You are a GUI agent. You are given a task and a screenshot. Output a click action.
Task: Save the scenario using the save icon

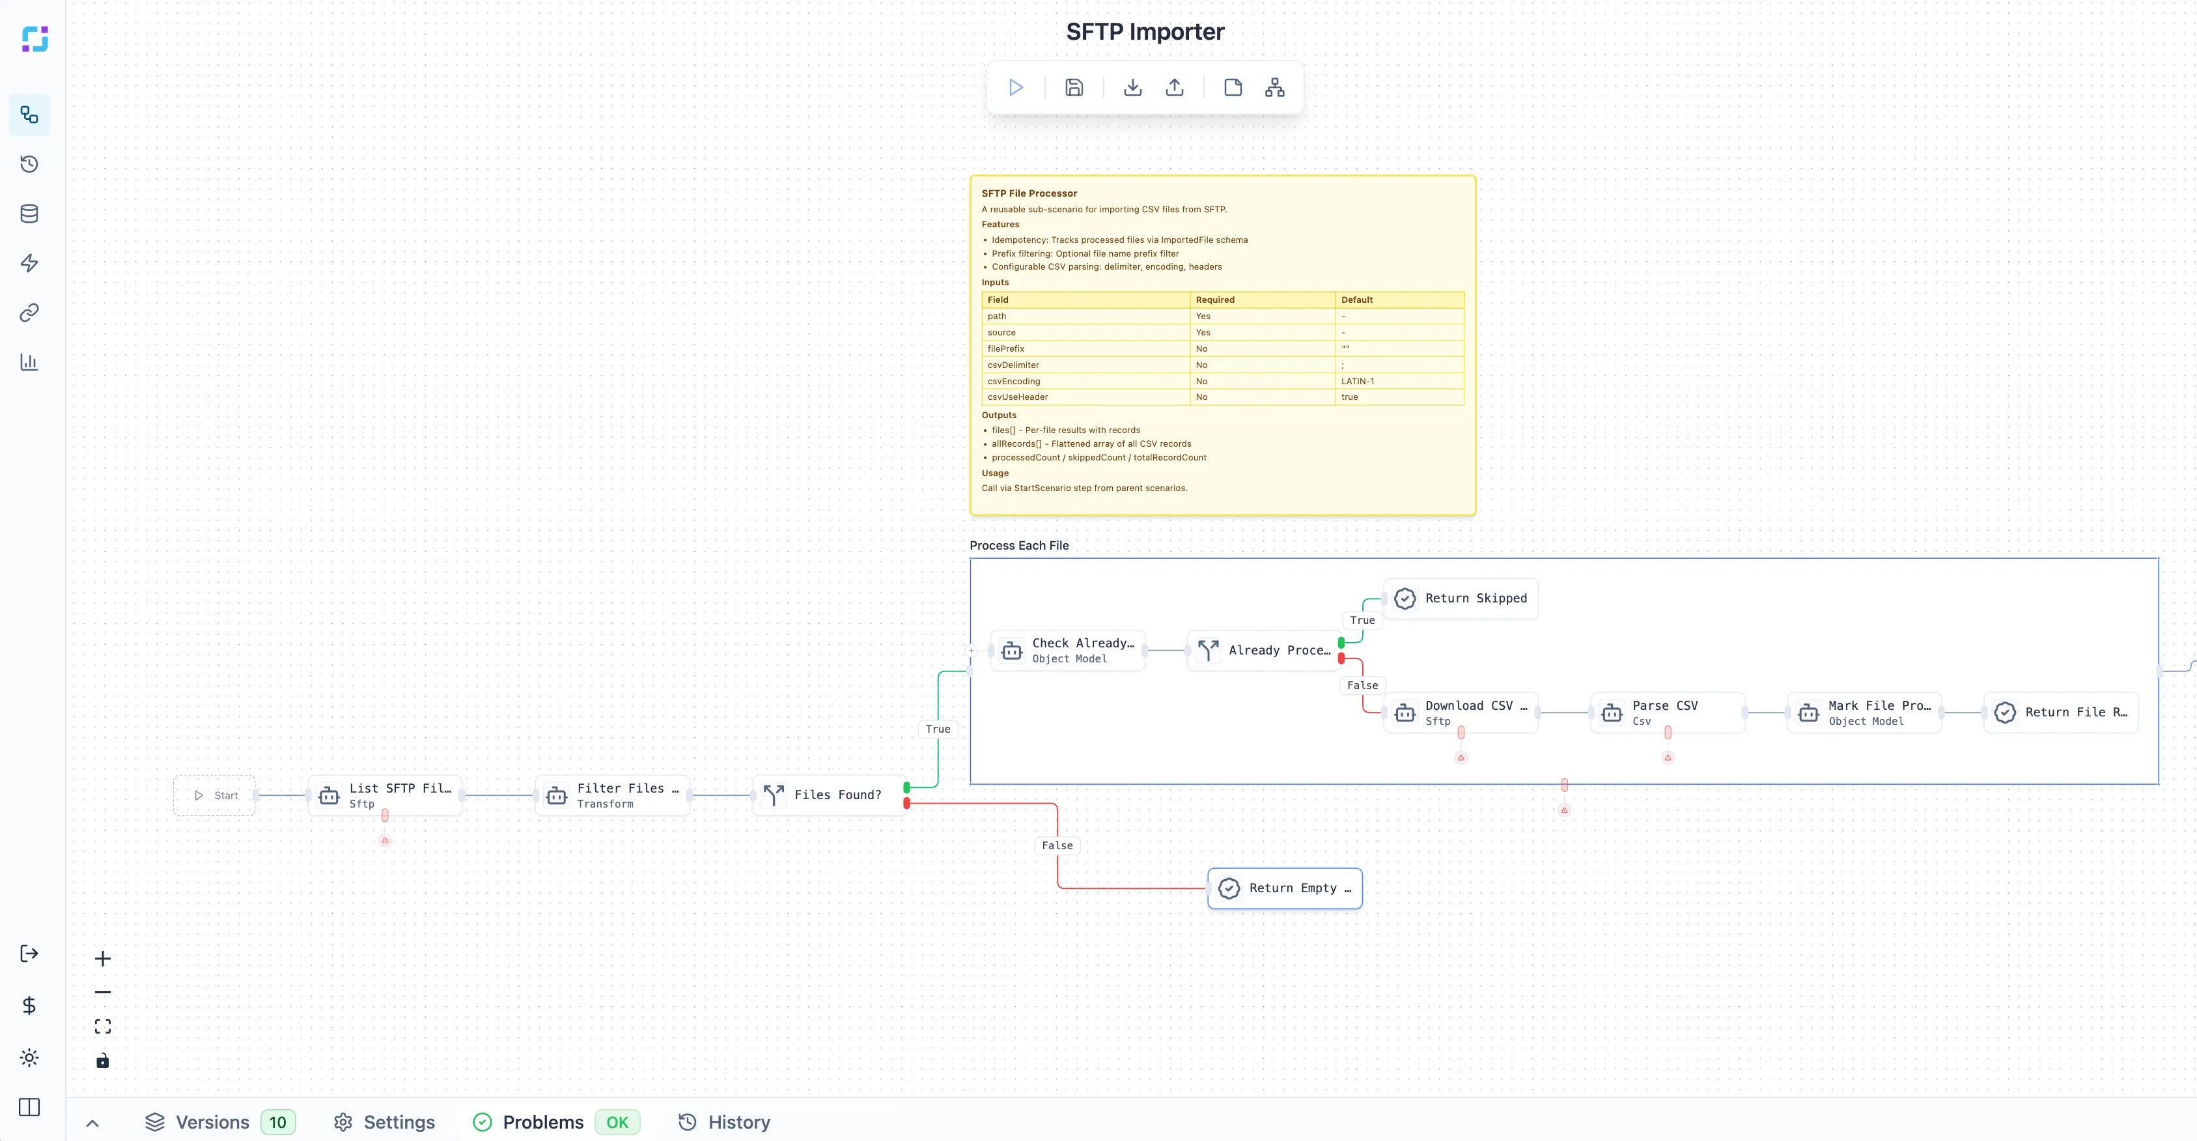tap(1074, 87)
